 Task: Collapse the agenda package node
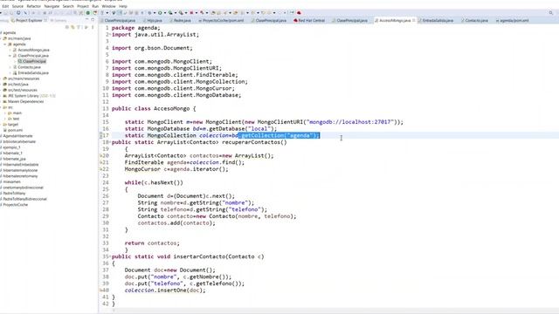[x=5, y=44]
